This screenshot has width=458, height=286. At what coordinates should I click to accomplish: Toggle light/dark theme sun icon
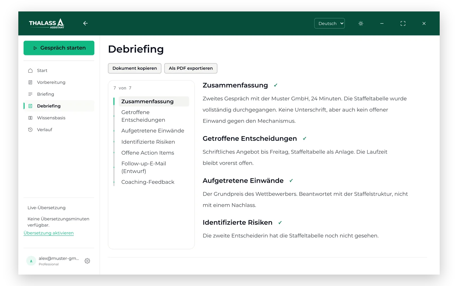(361, 23)
